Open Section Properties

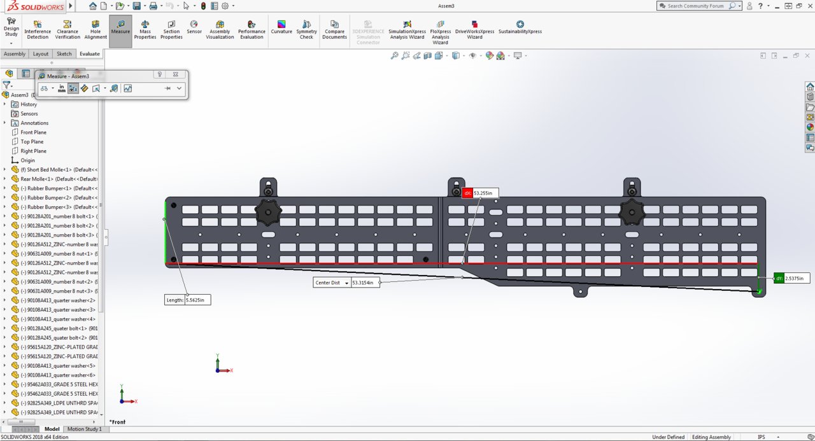(171, 30)
